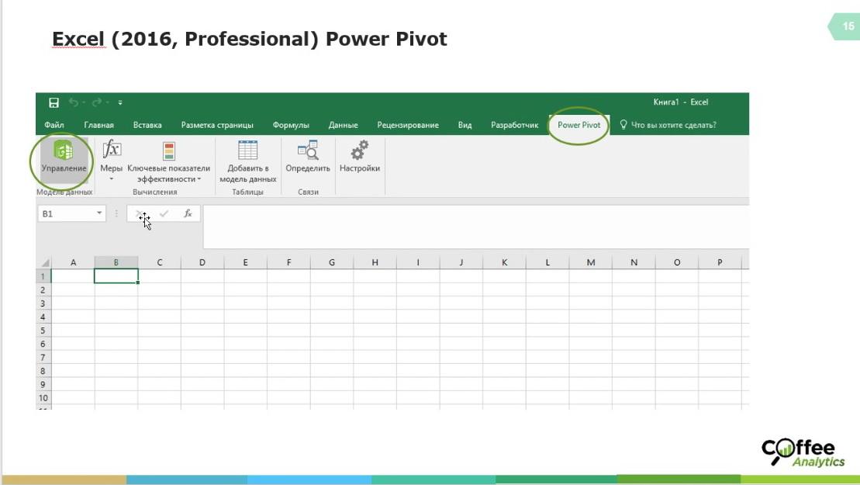Click the insert function fx icon
The width and height of the screenshot is (860, 485).
[188, 213]
